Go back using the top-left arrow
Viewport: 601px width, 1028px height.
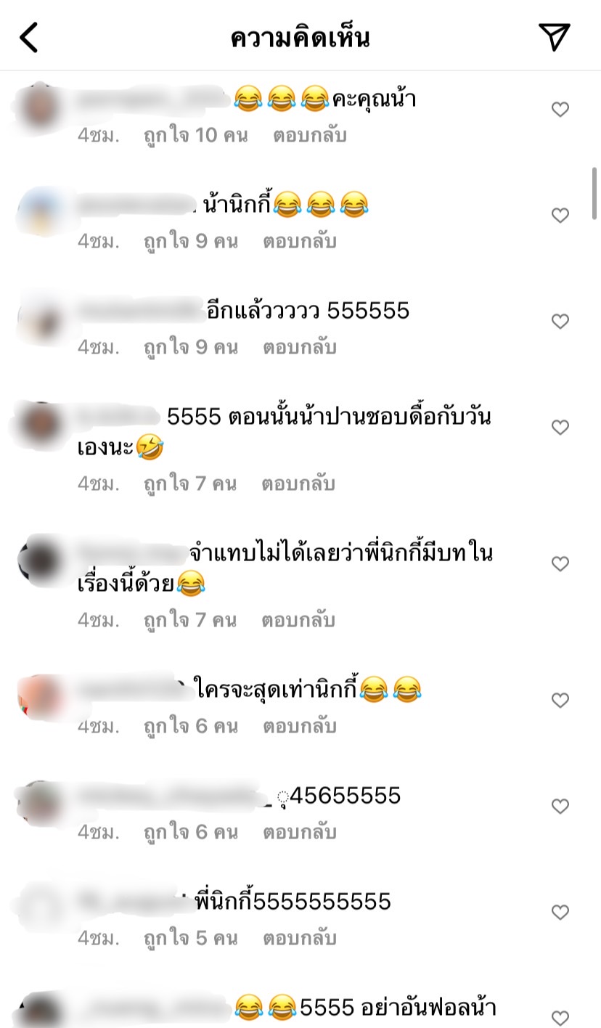28,37
